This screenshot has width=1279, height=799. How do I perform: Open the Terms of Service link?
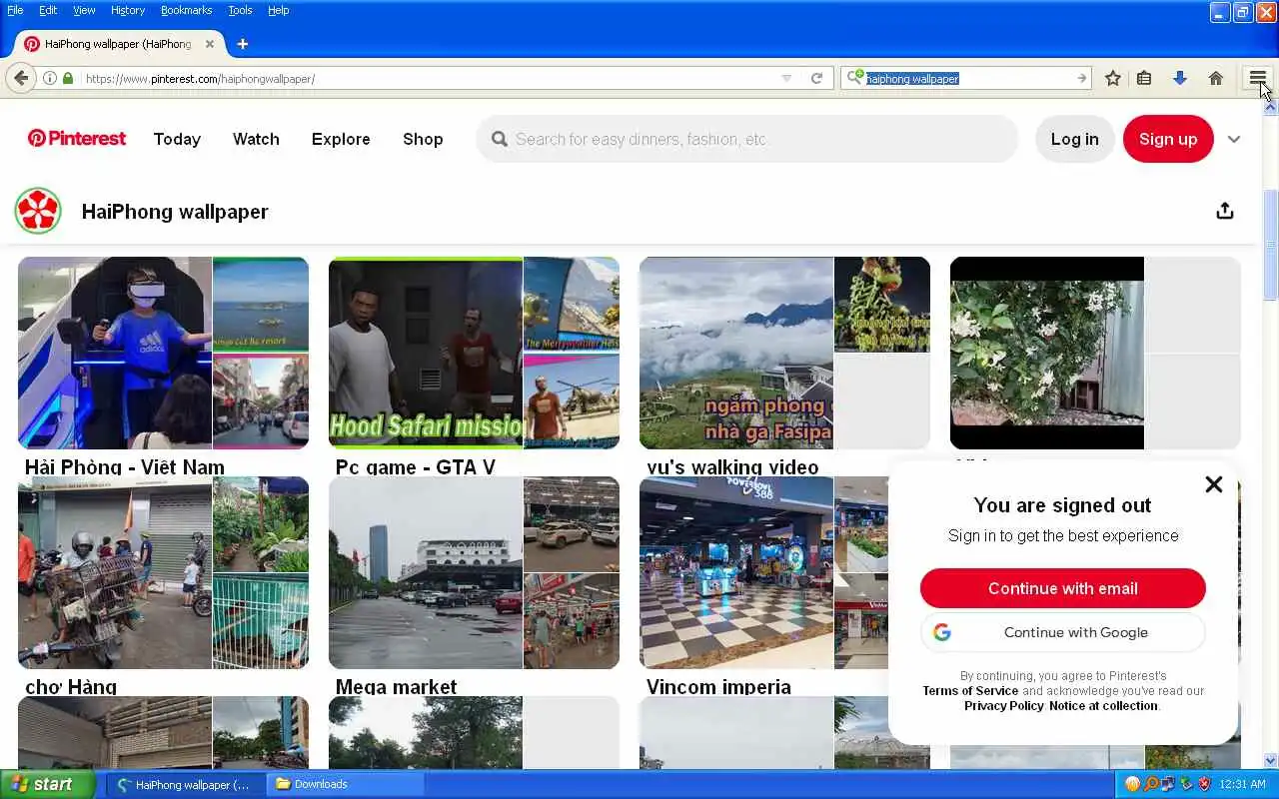click(970, 691)
